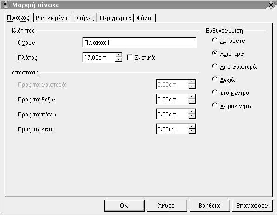Increase the Πλάτος width spinner value
Image resolution: width=277 pixels, height=215 pixels.
pos(118,54)
